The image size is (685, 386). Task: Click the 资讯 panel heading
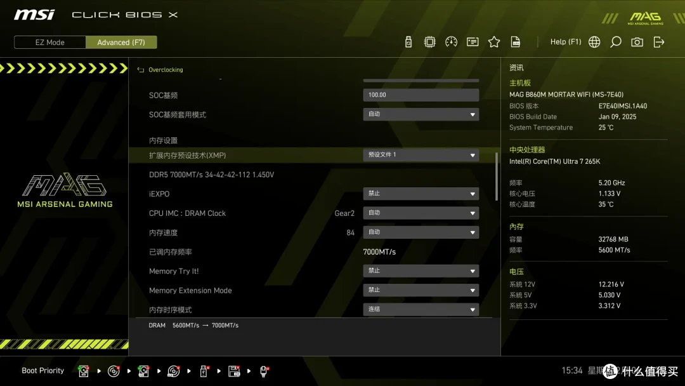tap(516, 68)
